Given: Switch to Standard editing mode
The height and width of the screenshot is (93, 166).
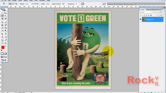Looking at the screenshot, I should click(x=2, y=54).
